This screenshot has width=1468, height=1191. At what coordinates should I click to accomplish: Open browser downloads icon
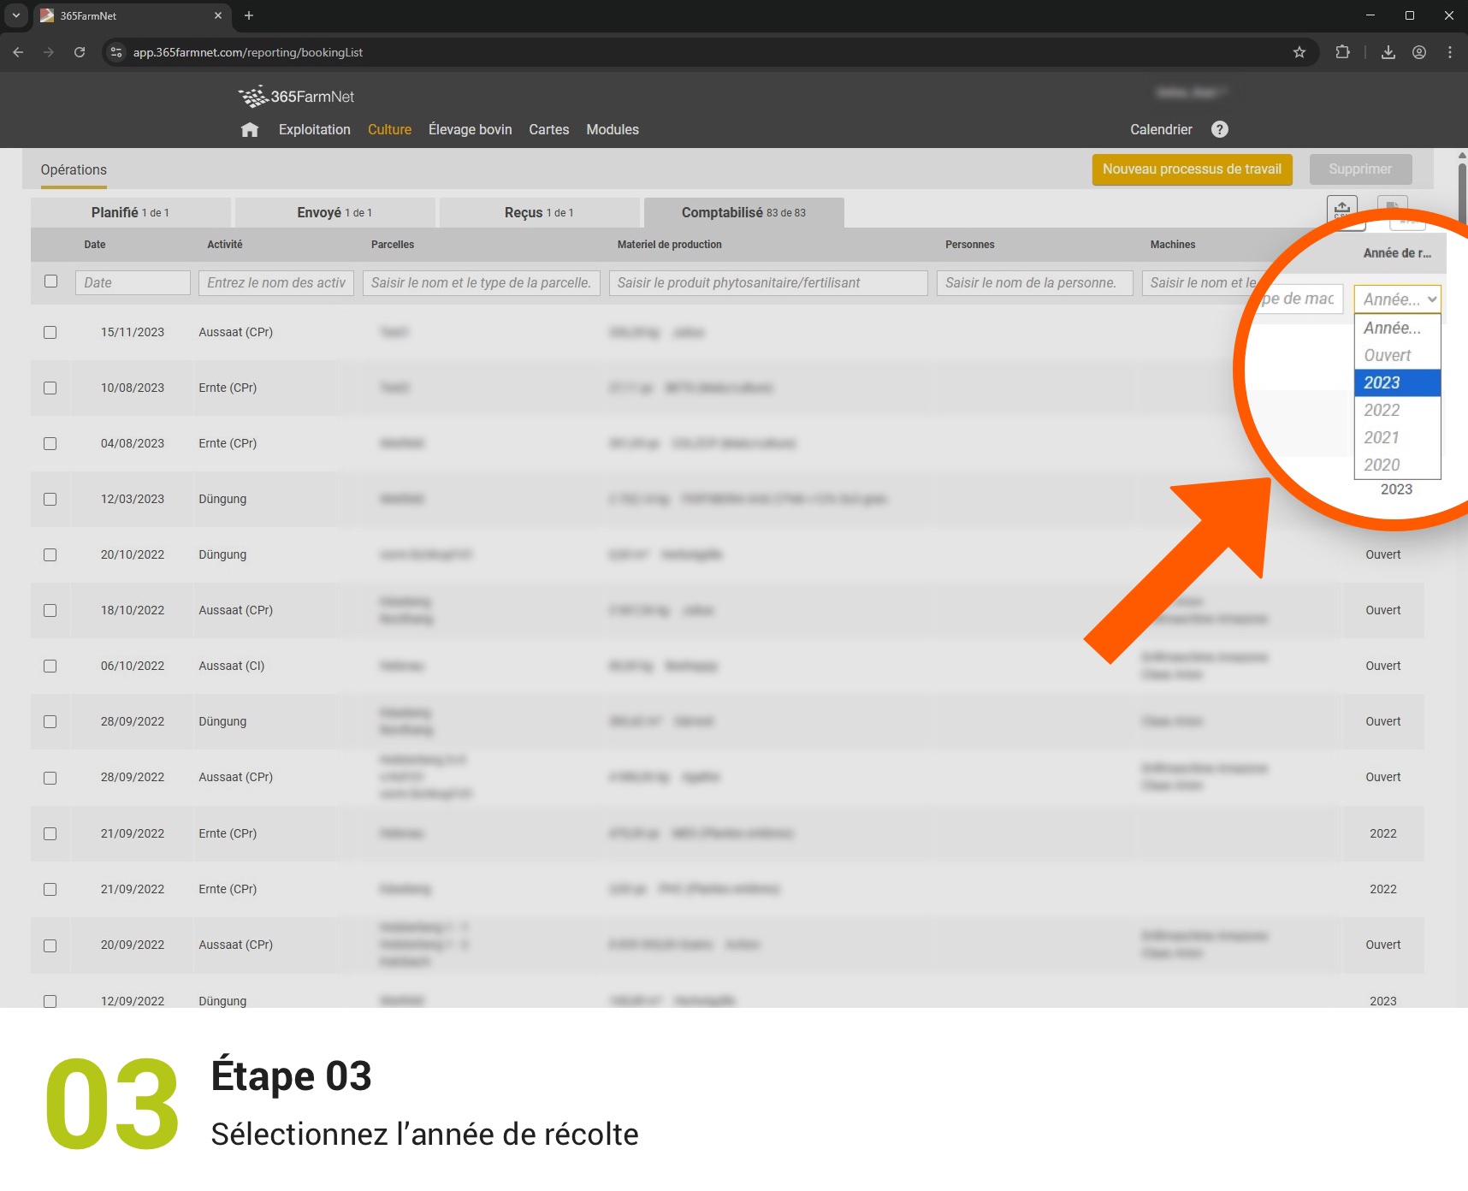tap(1388, 52)
